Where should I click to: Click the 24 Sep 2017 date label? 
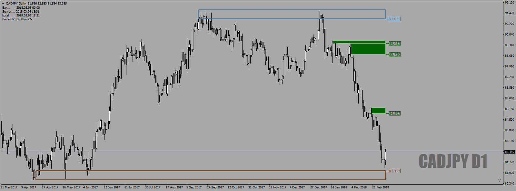[x=215, y=187]
